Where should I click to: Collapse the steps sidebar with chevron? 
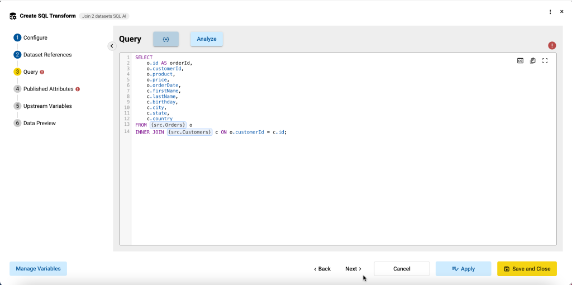click(x=112, y=46)
